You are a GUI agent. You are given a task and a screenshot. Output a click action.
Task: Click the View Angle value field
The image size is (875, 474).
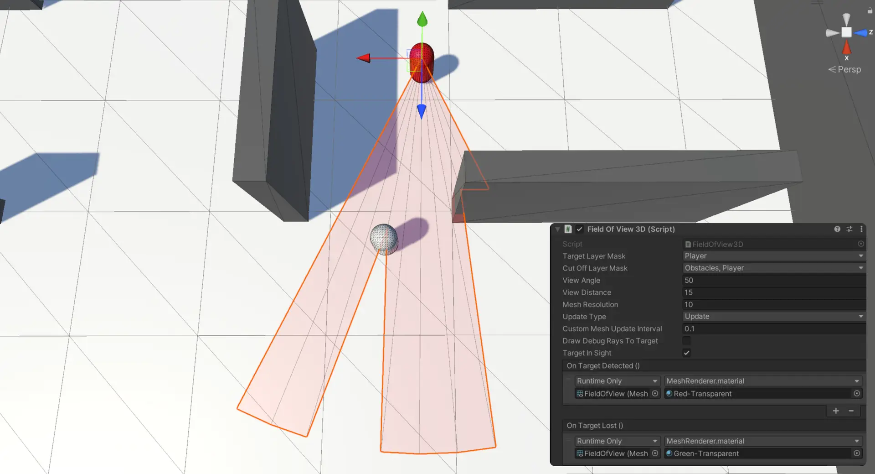[x=774, y=280]
